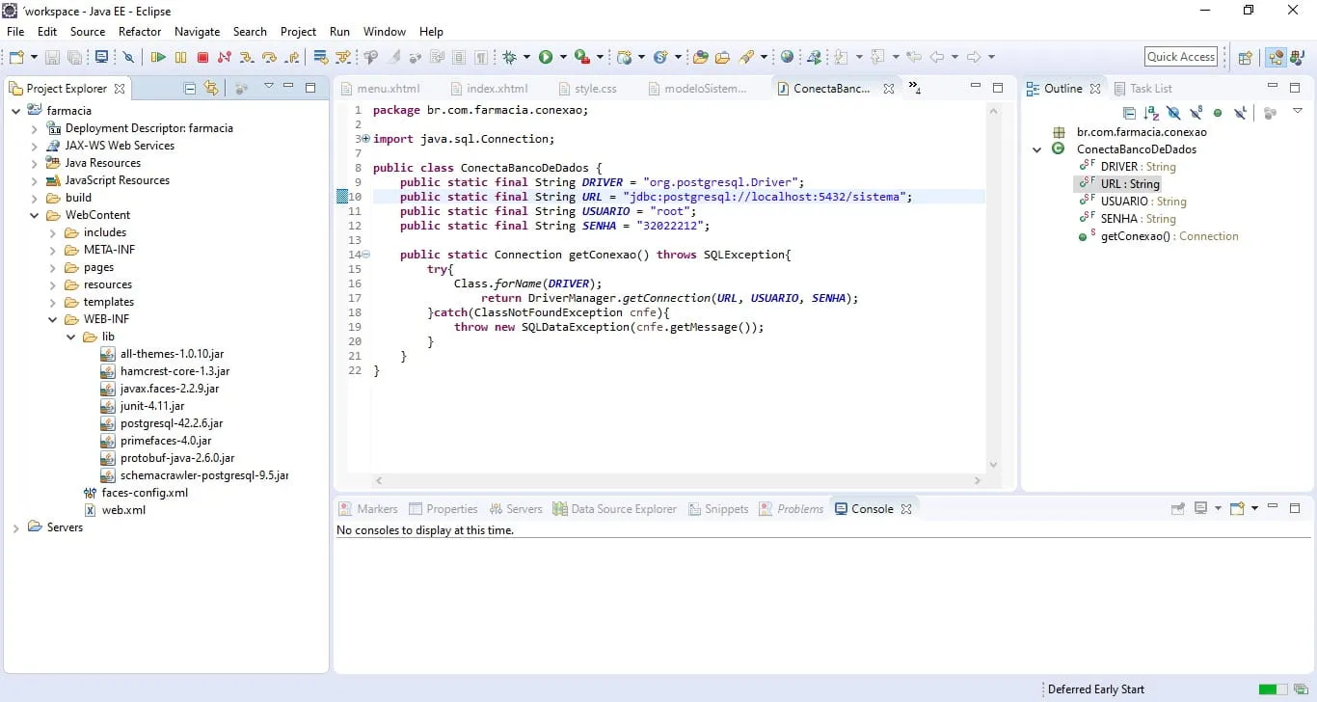
Task: Expand the Servers project node
Action: (x=16, y=527)
